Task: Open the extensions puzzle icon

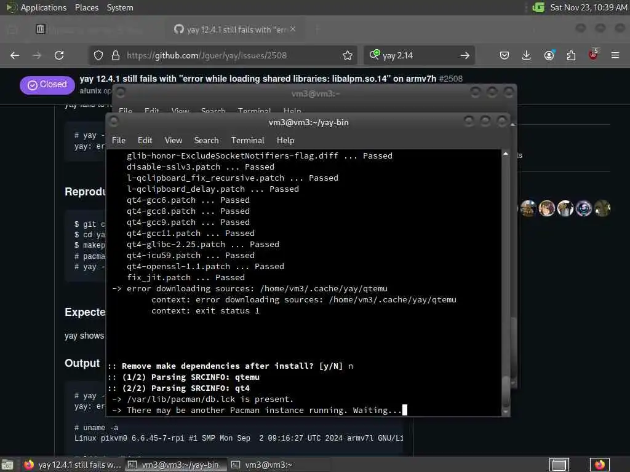Action: (571, 55)
